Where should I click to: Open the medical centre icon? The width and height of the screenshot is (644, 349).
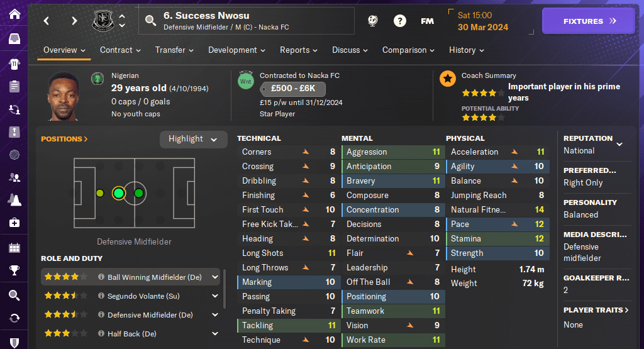(x=14, y=223)
